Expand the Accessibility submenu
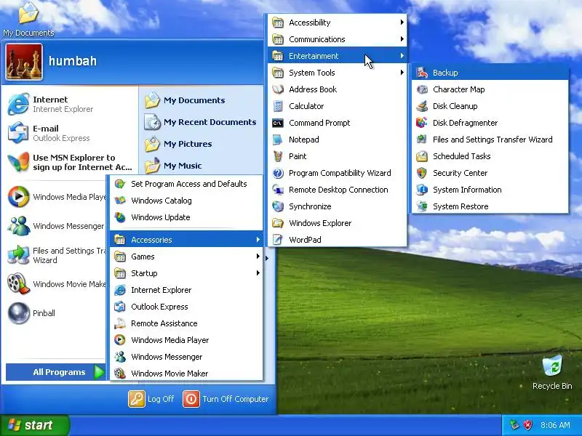 click(337, 23)
